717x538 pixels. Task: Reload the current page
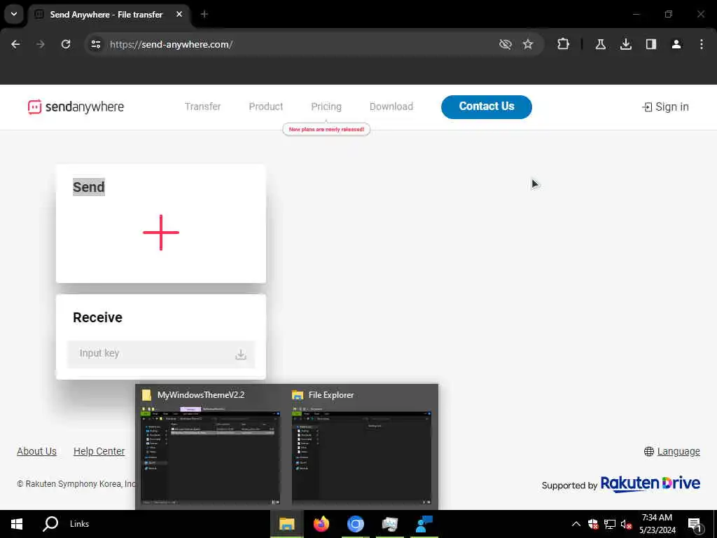tap(66, 44)
